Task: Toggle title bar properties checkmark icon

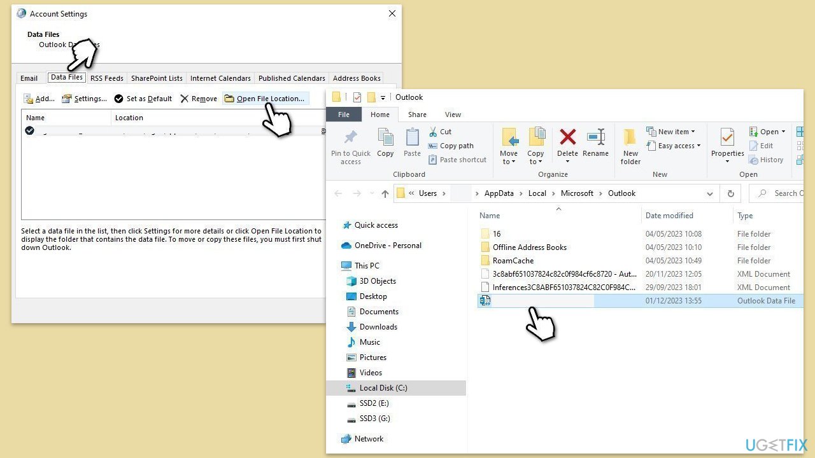Action: [357, 97]
